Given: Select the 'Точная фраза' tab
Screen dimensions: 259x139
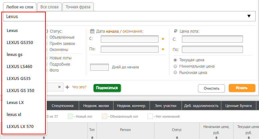Looking at the screenshot, I should [x=78, y=7].
